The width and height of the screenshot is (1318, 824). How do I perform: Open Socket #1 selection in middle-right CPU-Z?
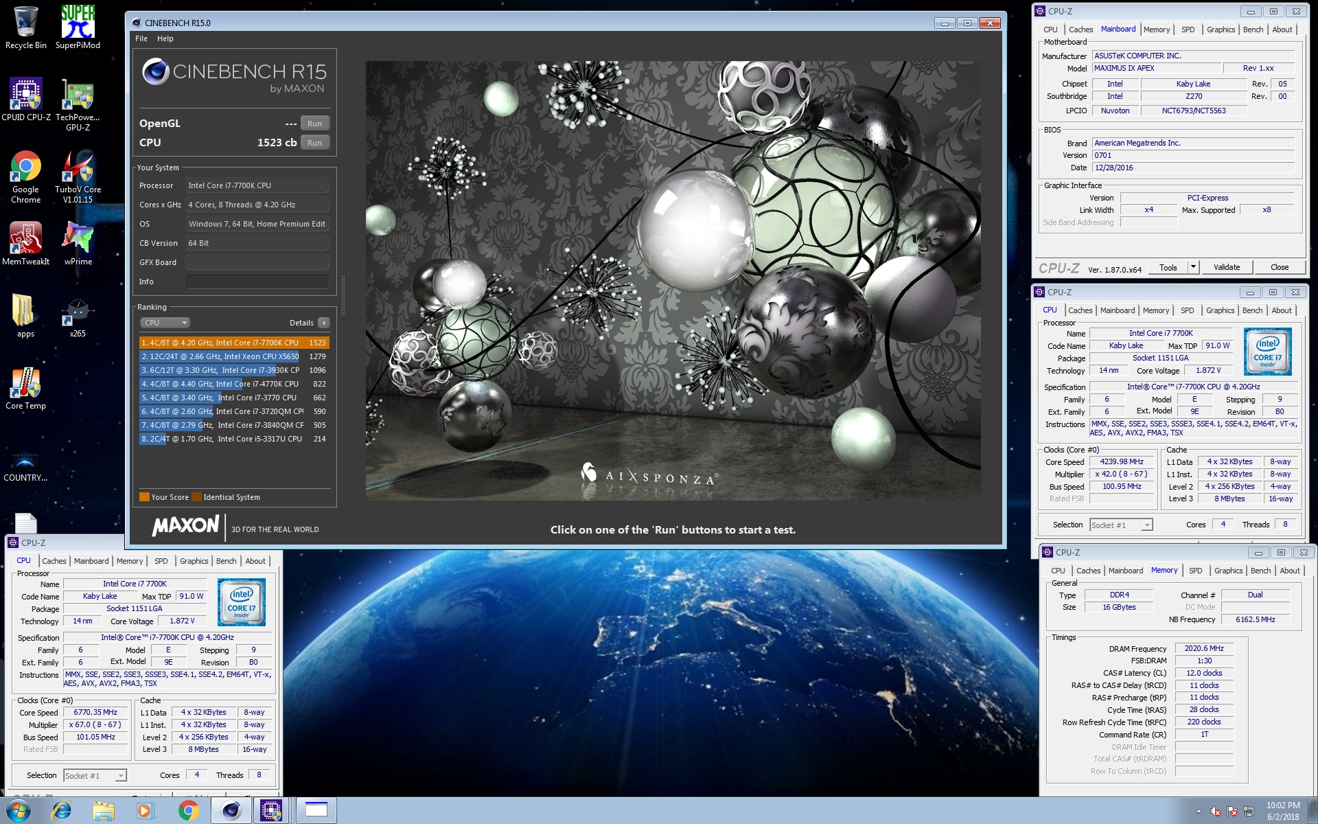click(1121, 525)
